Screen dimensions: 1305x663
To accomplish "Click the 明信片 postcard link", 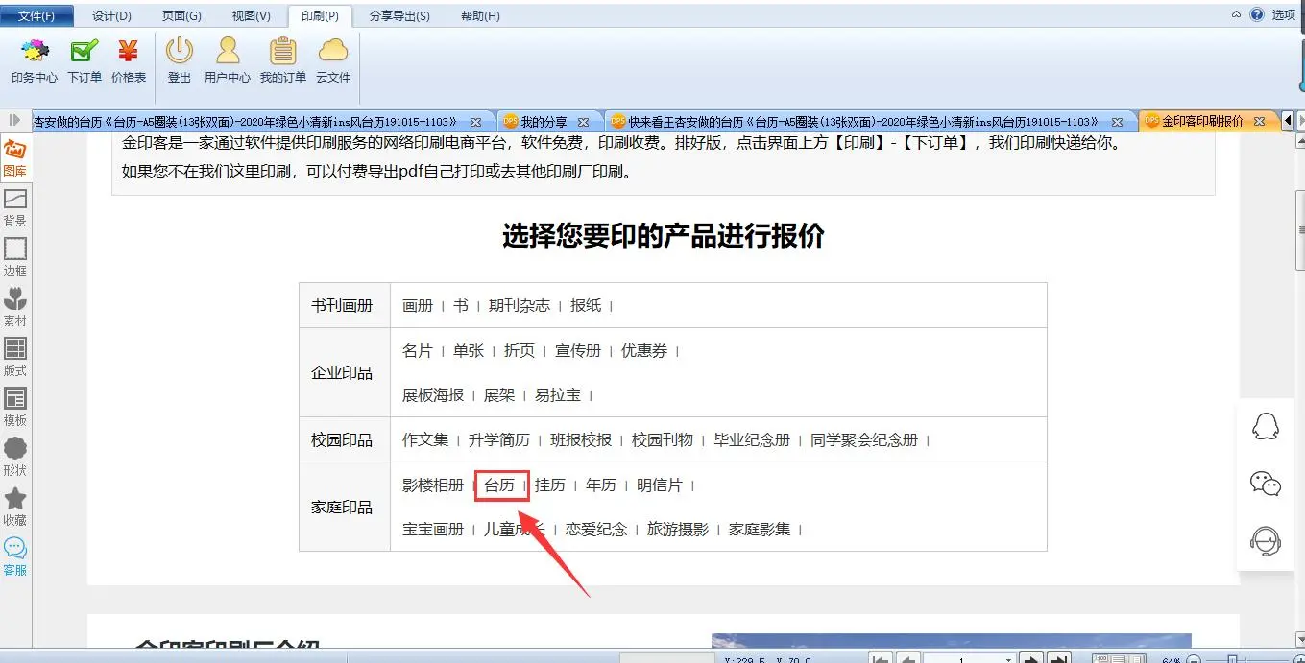I will pyautogui.click(x=660, y=485).
